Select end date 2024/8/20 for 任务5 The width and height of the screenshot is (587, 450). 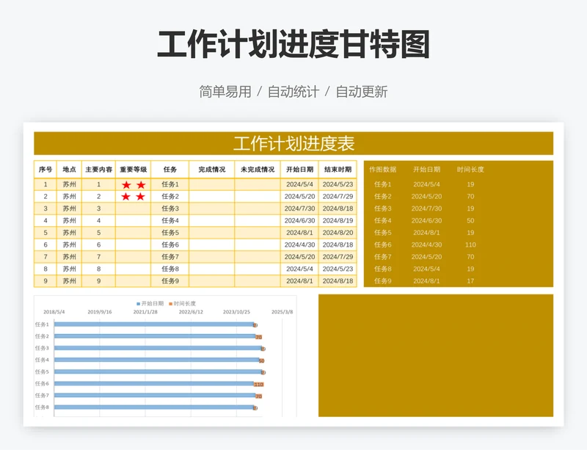coord(338,233)
